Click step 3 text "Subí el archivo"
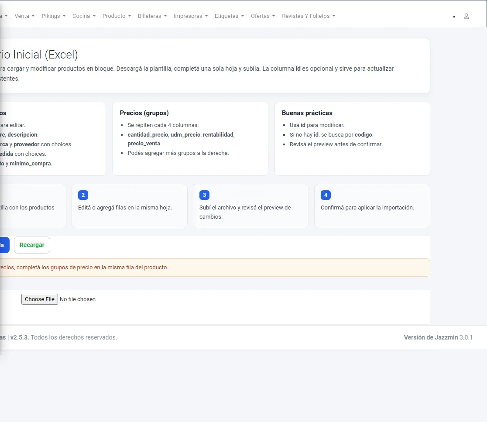This screenshot has height=422, width=487. click(x=245, y=212)
